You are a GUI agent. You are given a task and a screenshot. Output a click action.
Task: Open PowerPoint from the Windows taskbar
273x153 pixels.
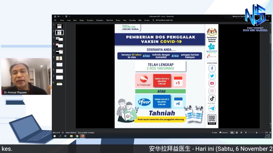82,136
